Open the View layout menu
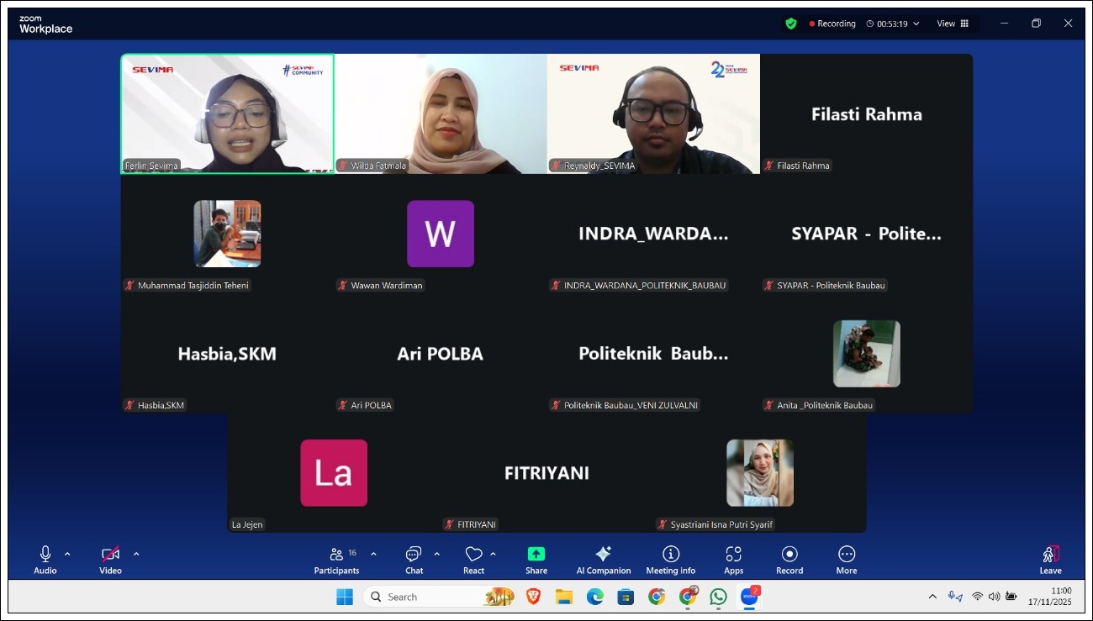The width and height of the screenshot is (1093, 621). pyautogui.click(x=953, y=24)
